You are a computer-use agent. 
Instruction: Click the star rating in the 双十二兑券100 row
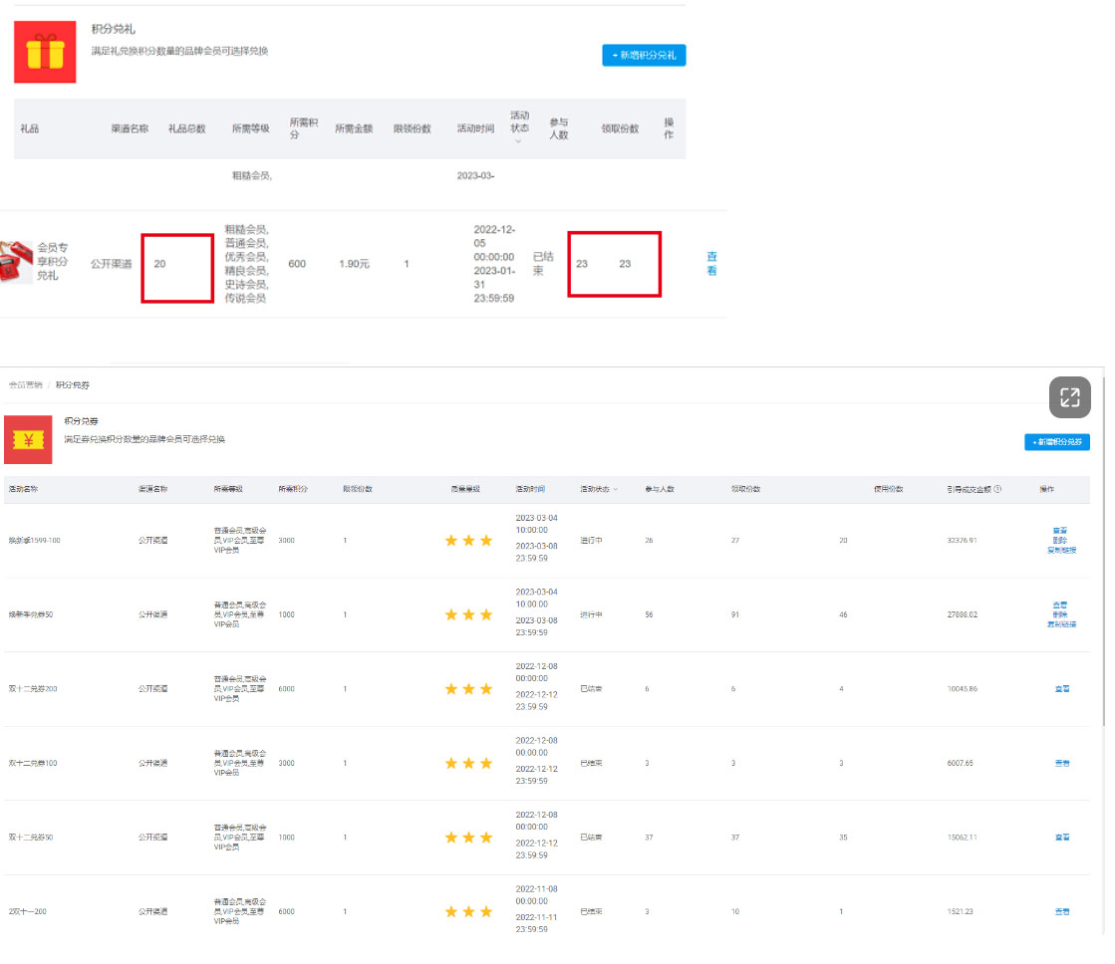point(468,763)
